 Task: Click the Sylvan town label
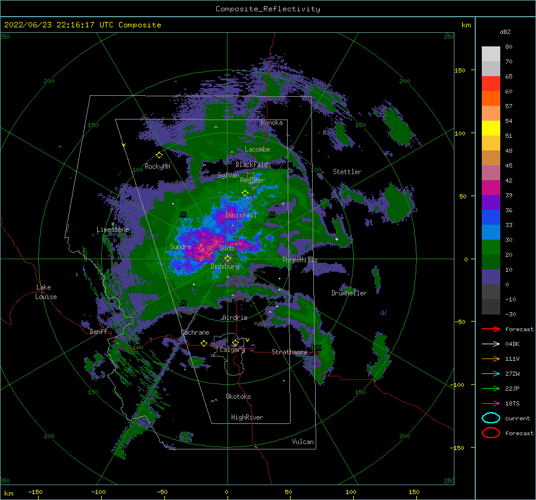[228, 175]
